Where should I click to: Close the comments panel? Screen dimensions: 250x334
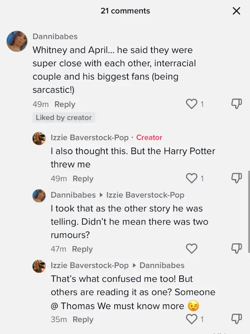coord(236,11)
